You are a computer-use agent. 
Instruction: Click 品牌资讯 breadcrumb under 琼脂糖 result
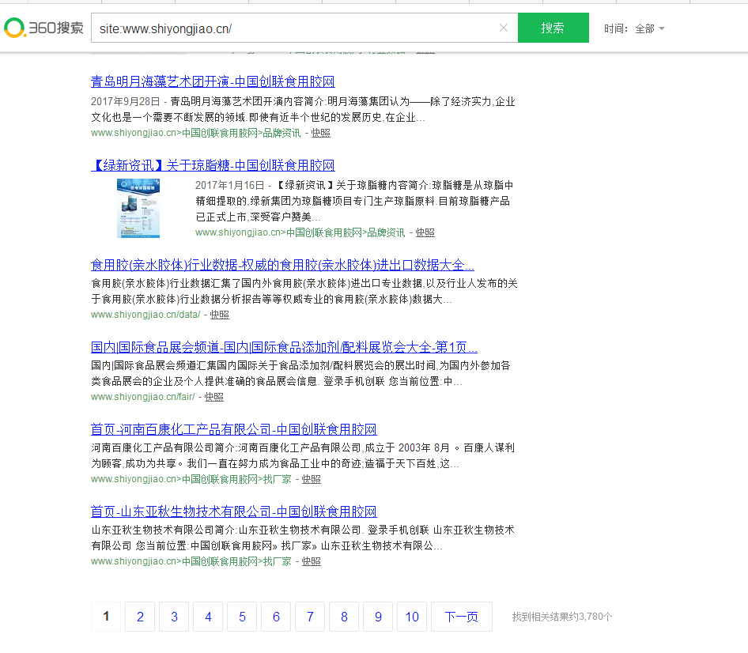pyautogui.click(x=386, y=232)
